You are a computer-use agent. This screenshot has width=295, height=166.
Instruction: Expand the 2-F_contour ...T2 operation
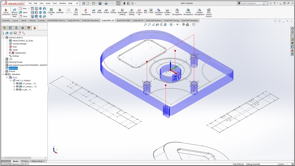pyautogui.click(x=14, y=83)
